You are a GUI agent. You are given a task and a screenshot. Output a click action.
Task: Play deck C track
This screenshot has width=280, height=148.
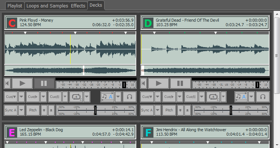pos(22,83)
